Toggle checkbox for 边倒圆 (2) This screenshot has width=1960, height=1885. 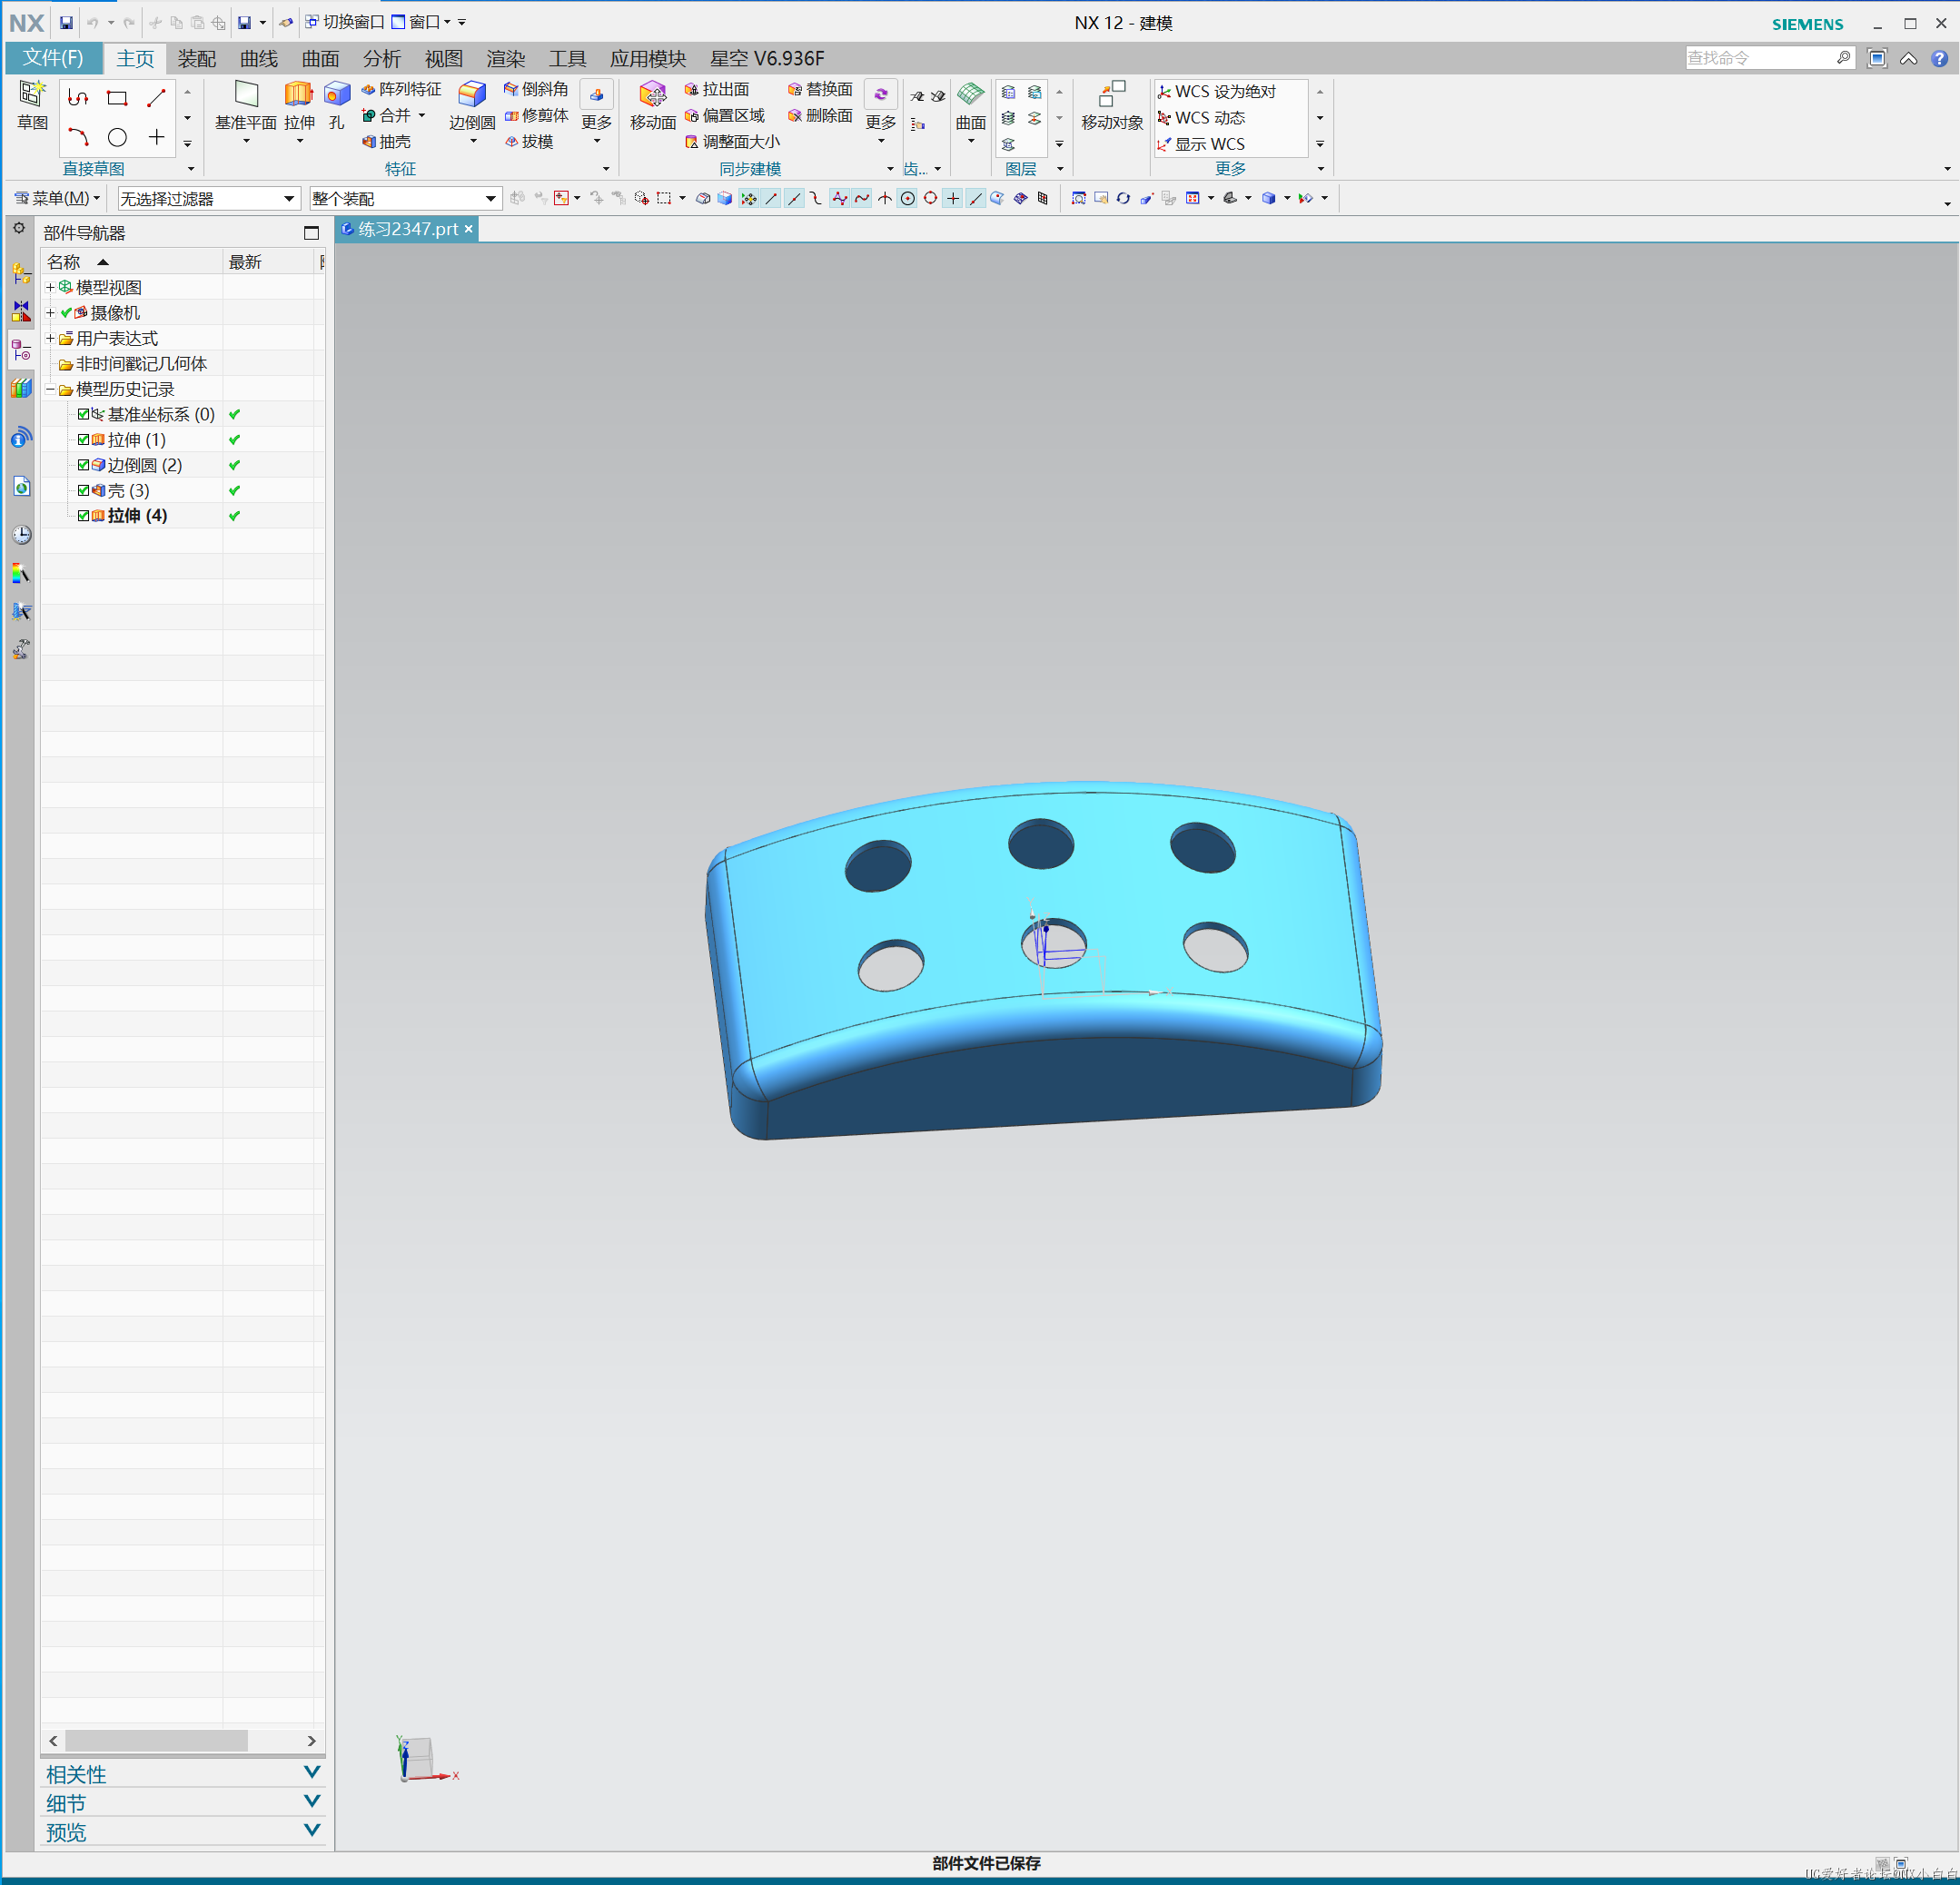click(84, 465)
